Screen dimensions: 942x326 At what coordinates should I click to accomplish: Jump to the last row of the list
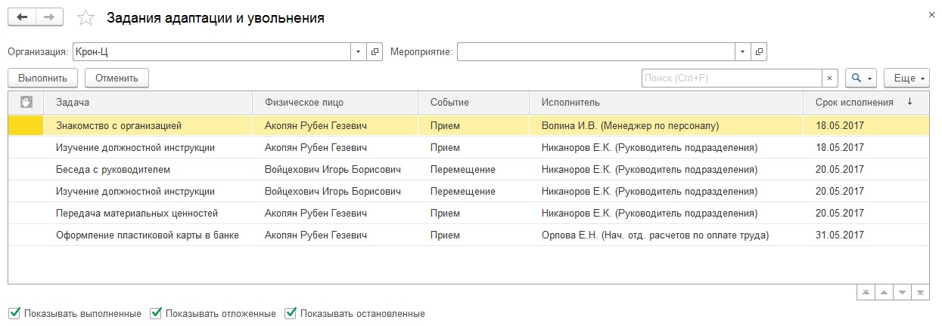[921, 292]
